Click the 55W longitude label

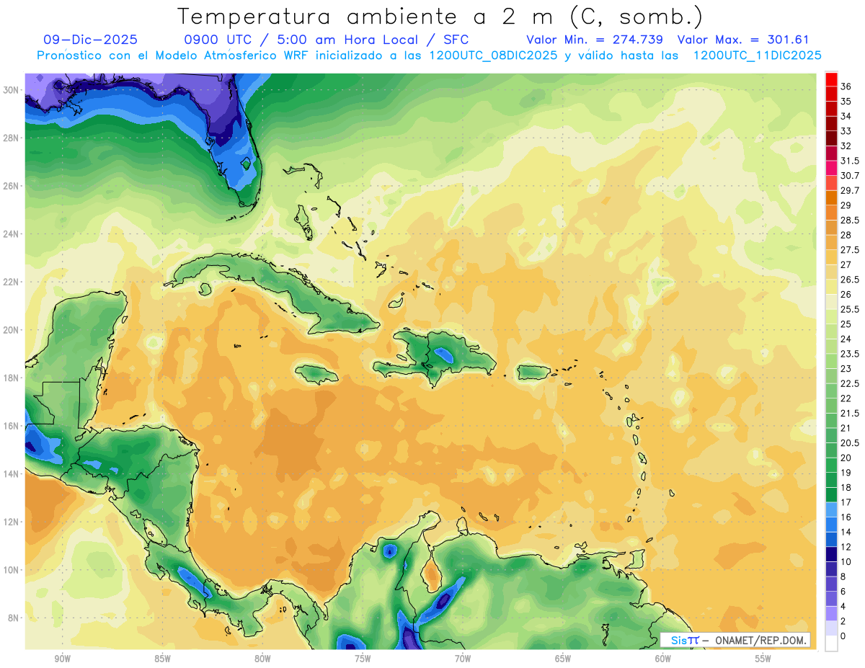763,659
